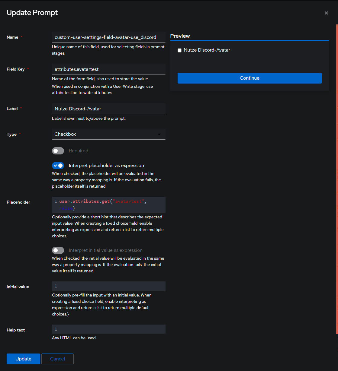Cancel editing the prompt

tap(57, 359)
